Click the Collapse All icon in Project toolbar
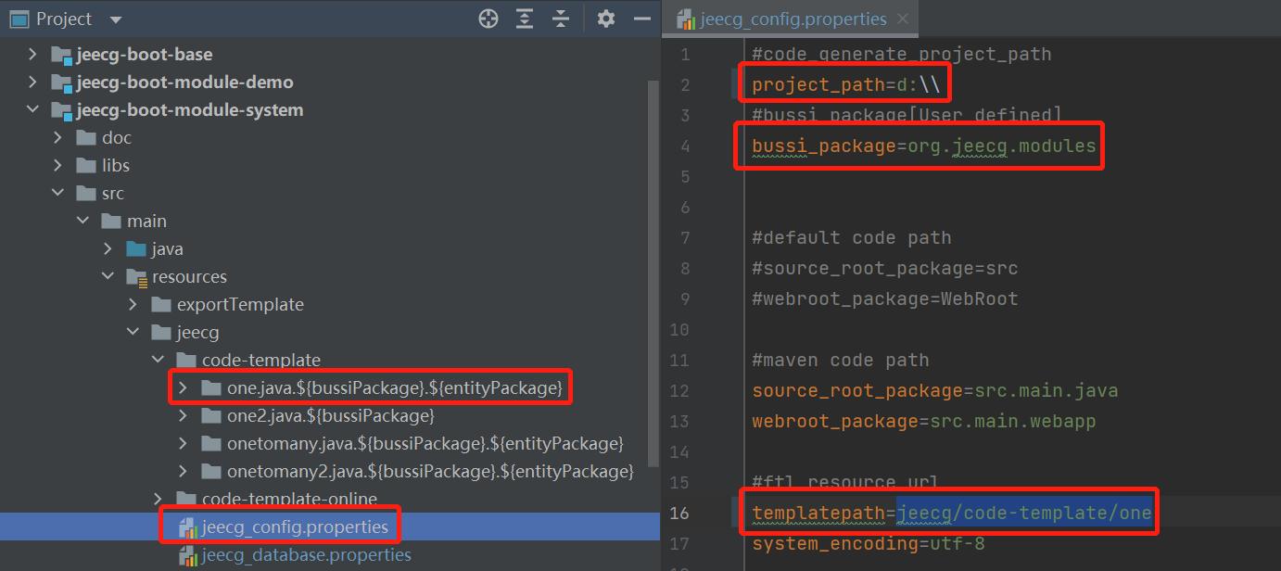 tap(560, 19)
